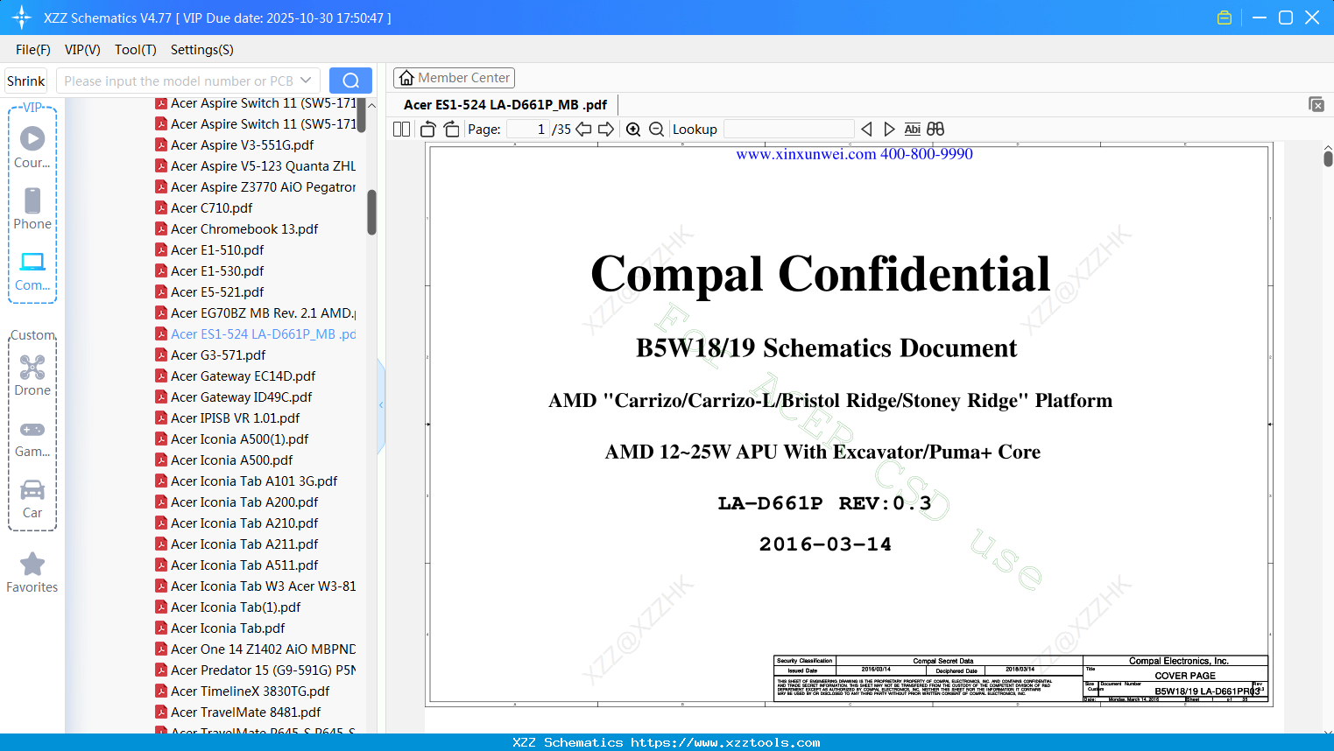Viewport: 1334px width, 751px height.
Task: Open the Drone category
Action: [x=32, y=375]
